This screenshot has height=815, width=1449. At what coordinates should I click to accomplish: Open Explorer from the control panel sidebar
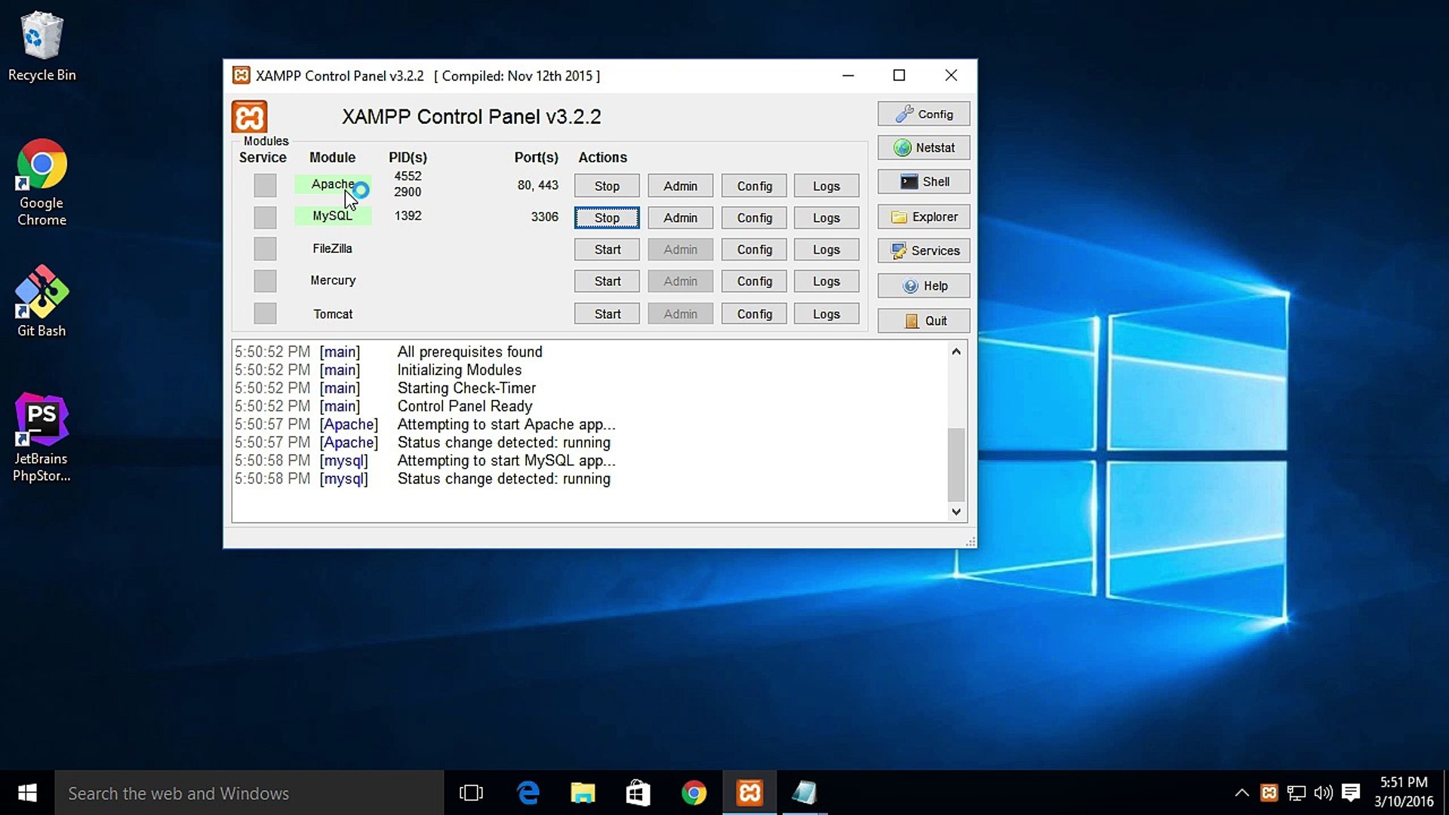(923, 217)
